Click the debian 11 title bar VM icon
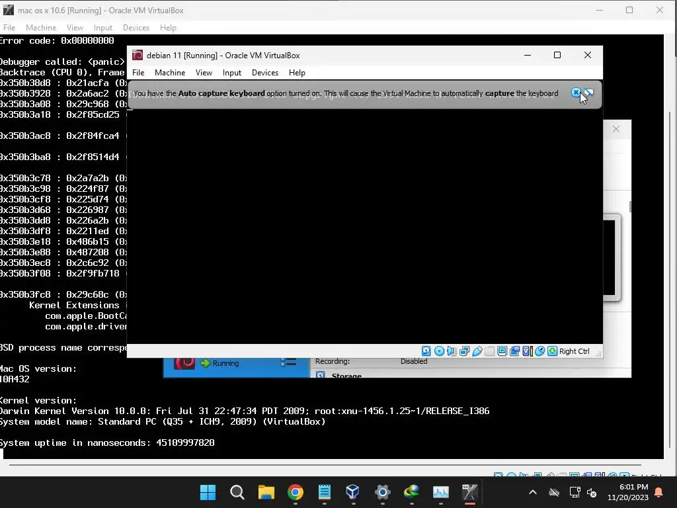The image size is (677, 508). [138, 55]
